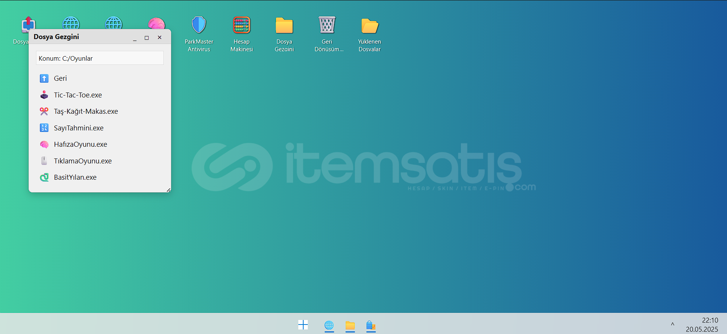Image resolution: width=727 pixels, height=334 pixels.
Task: Click the 22:10 clock in system tray
Action: point(710,320)
